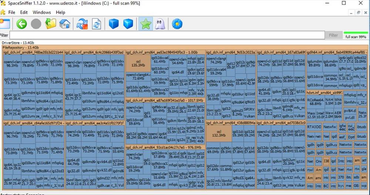Viewport: 370px width, 195px height.
Task: Open the Windows menu
Action: point(42,13)
